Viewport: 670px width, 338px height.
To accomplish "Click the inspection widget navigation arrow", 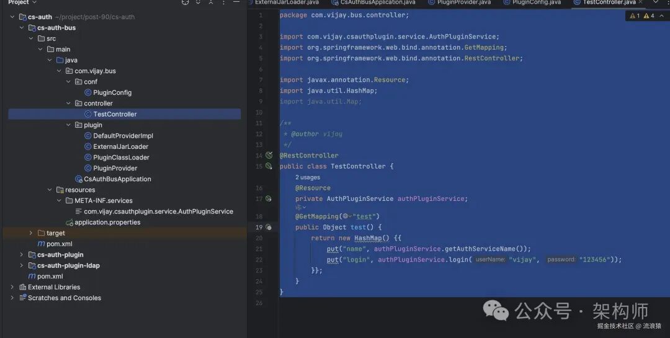I will coord(662,16).
